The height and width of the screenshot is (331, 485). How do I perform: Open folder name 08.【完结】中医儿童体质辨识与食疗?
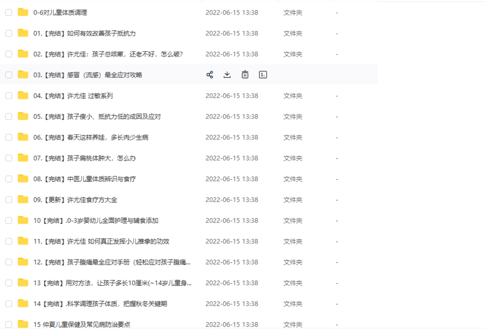coord(84,179)
